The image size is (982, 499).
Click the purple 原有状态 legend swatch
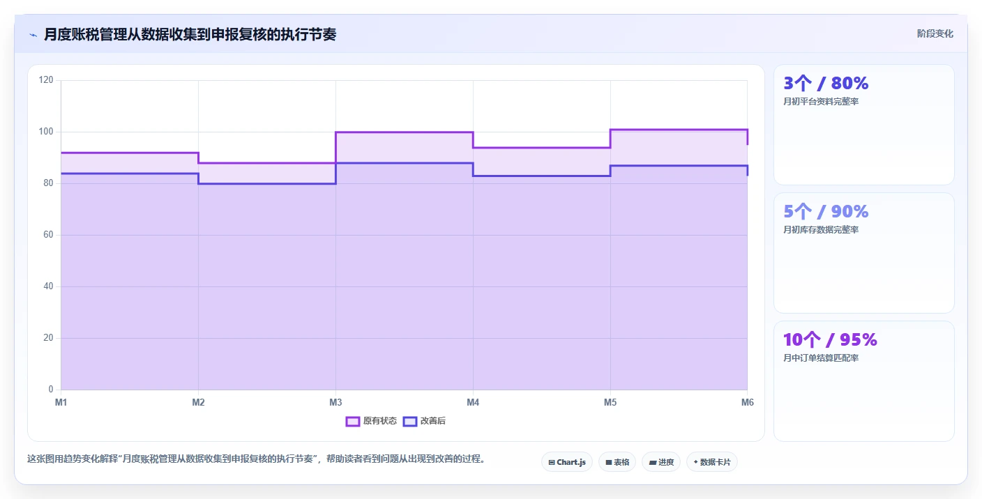(353, 421)
